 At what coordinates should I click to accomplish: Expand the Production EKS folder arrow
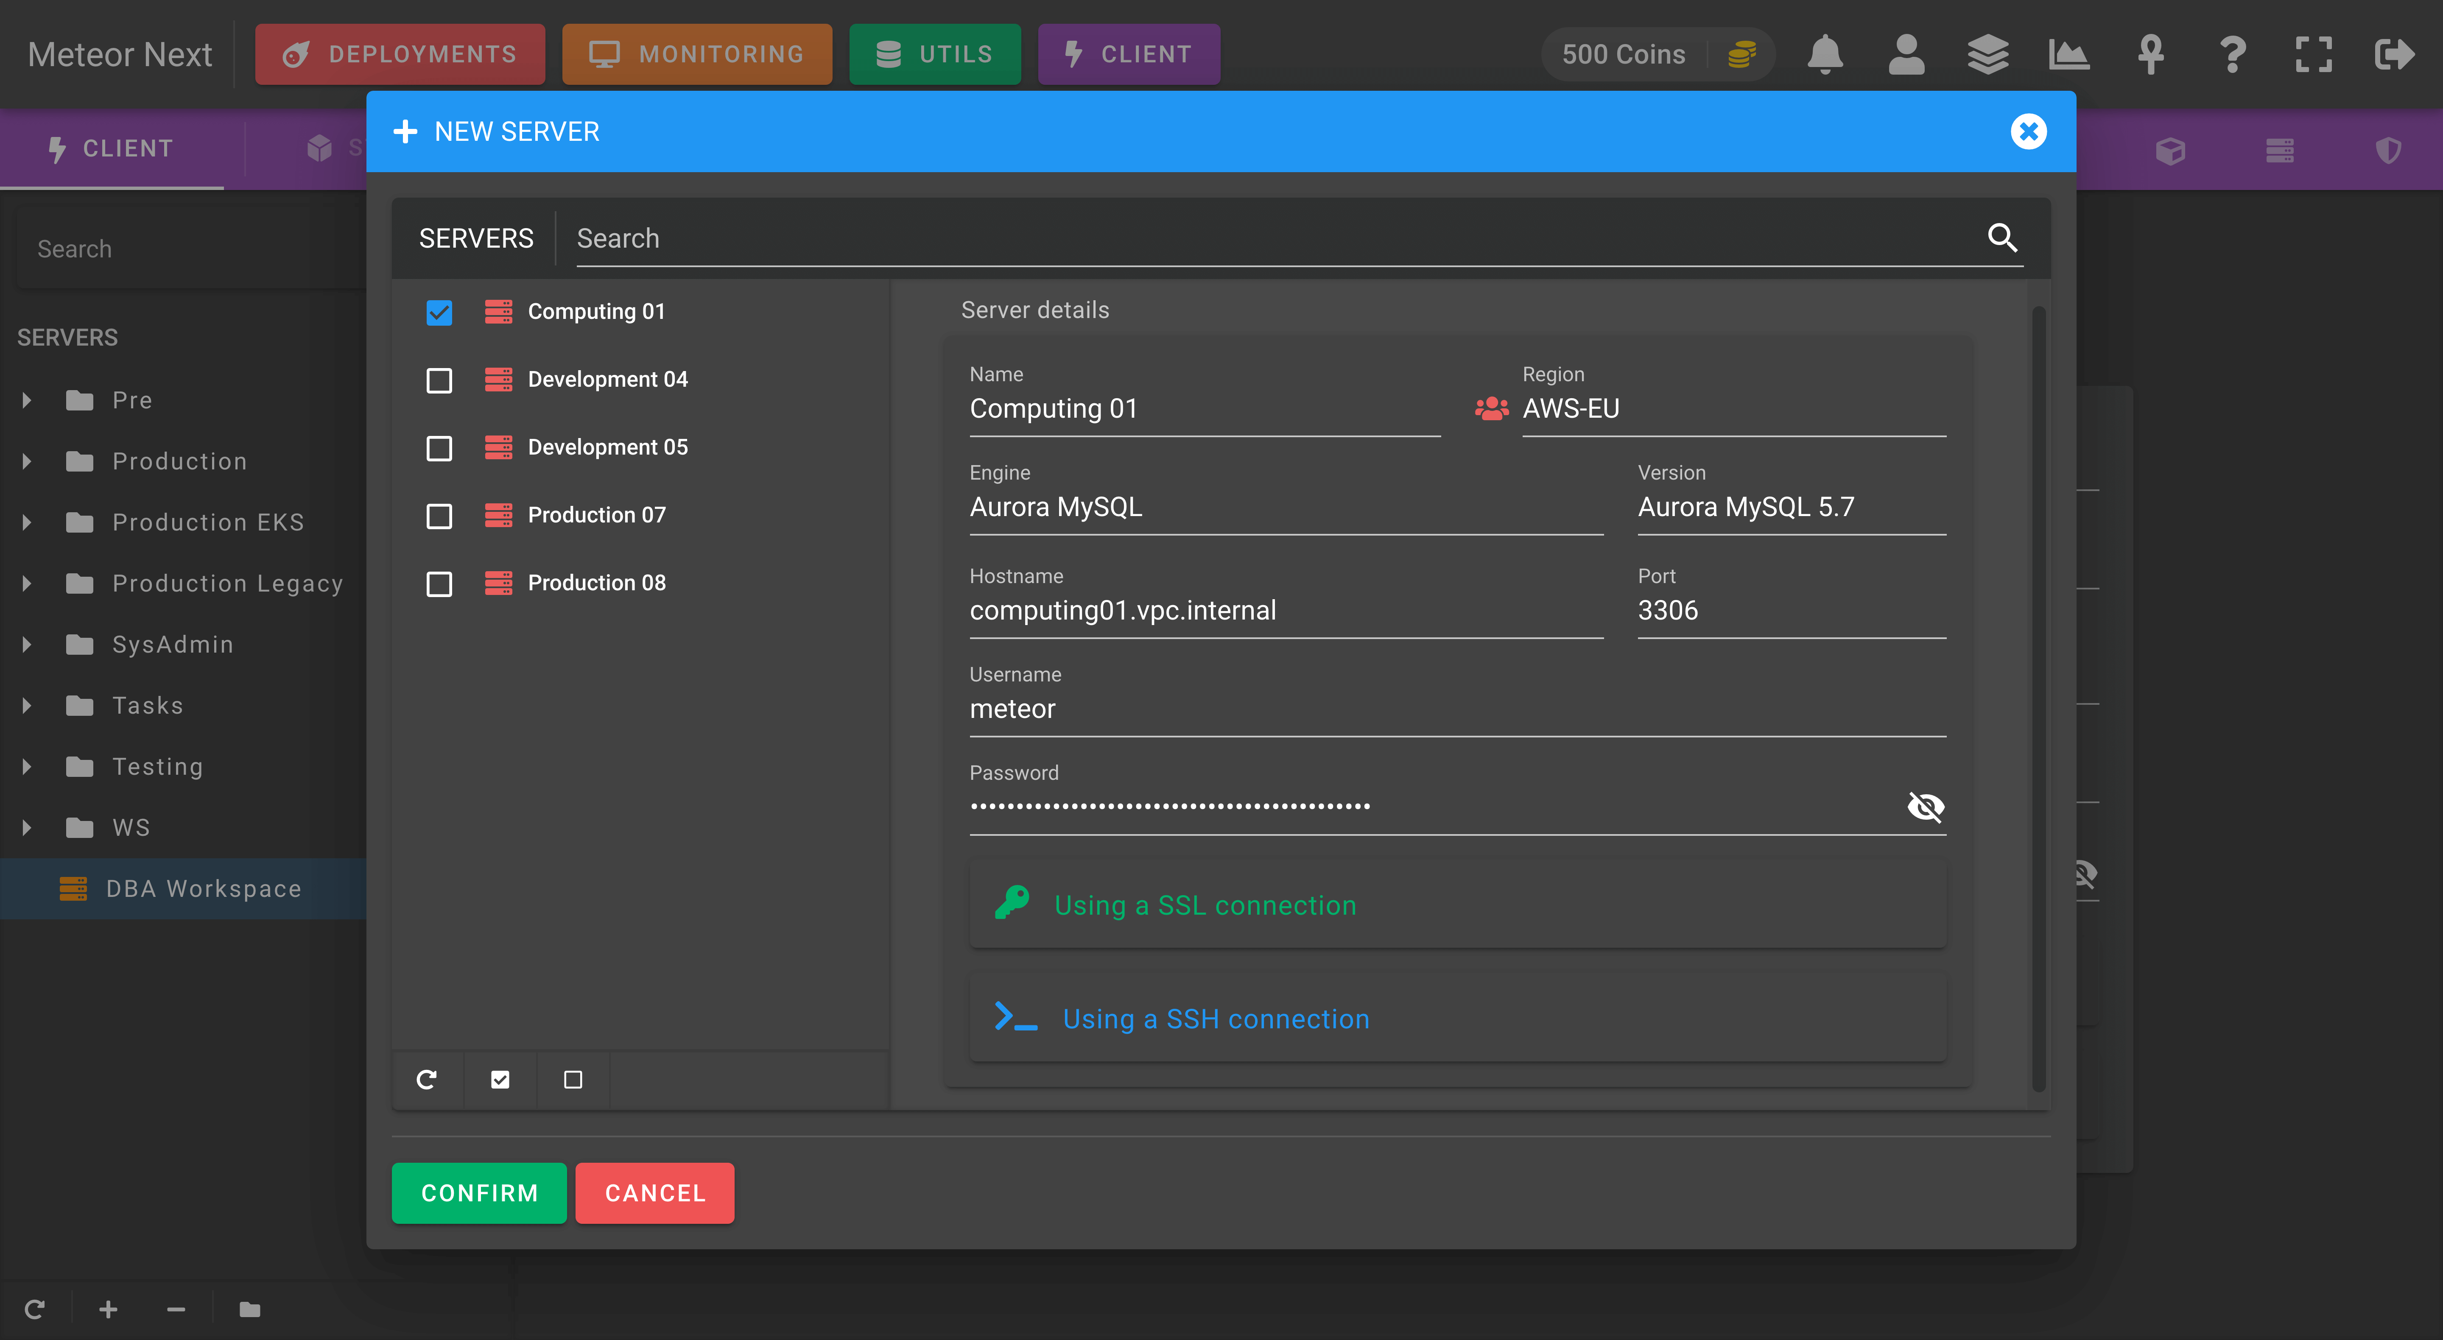pyautogui.click(x=28, y=522)
